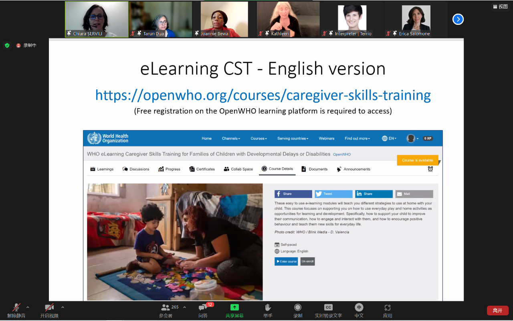Open the Channels dropdown menu
This screenshot has width=513, height=321.
[231, 138]
